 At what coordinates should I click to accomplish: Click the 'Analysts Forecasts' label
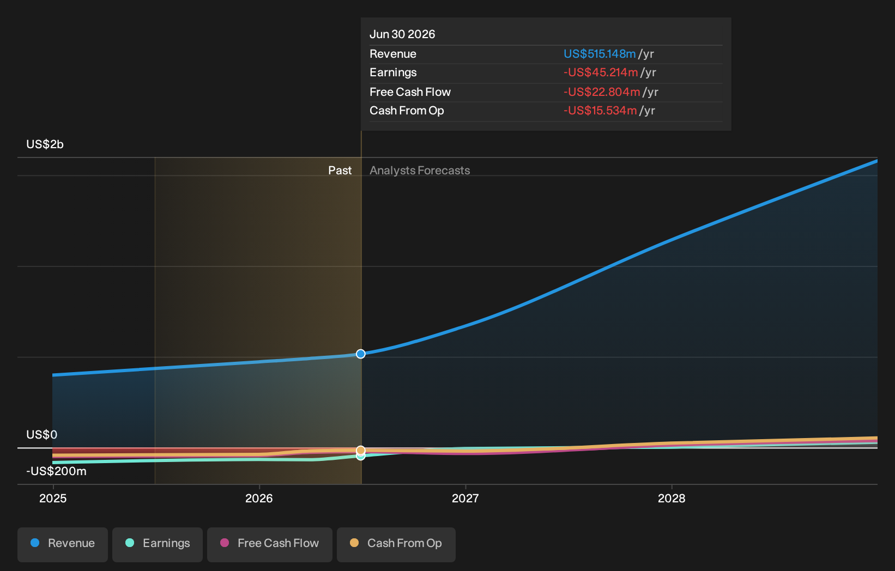pyautogui.click(x=420, y=171)
